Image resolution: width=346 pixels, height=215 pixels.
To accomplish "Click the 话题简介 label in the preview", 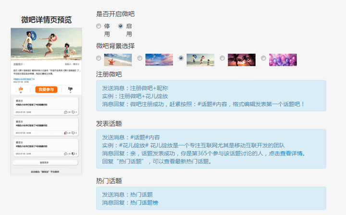I will coord(19,64).
